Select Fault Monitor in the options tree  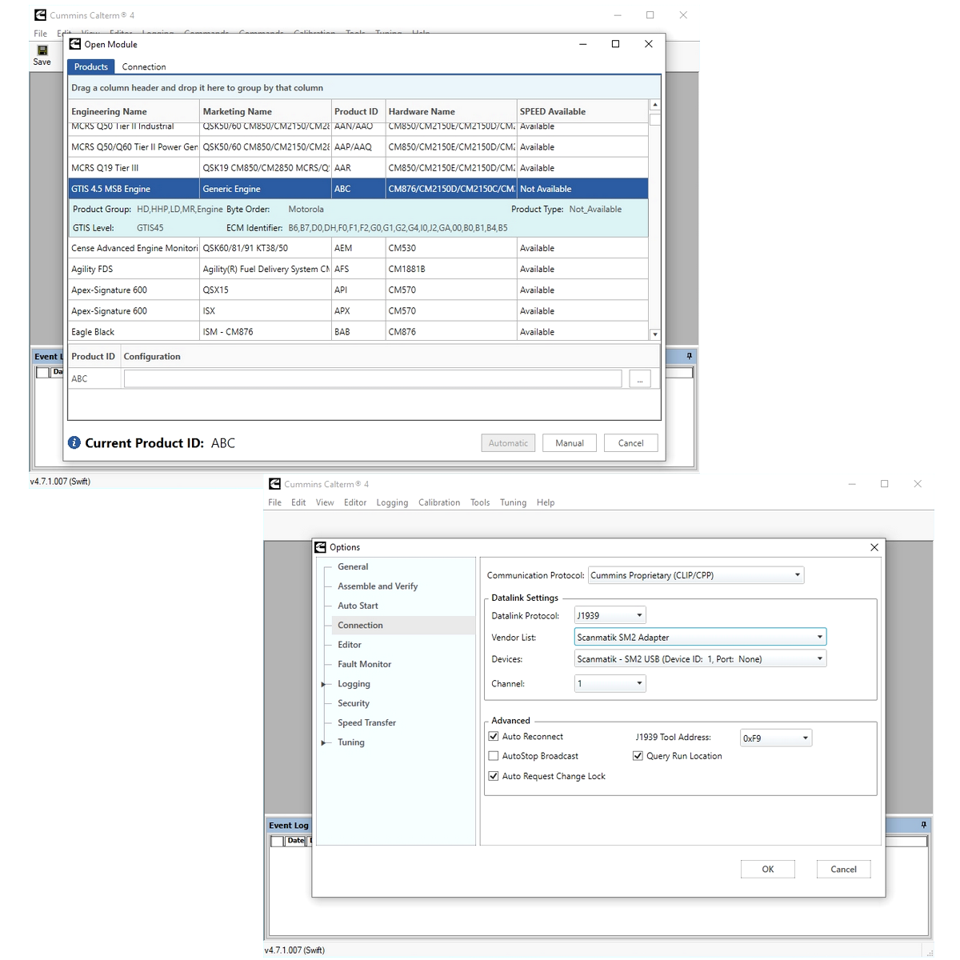[x=364, y=664]
